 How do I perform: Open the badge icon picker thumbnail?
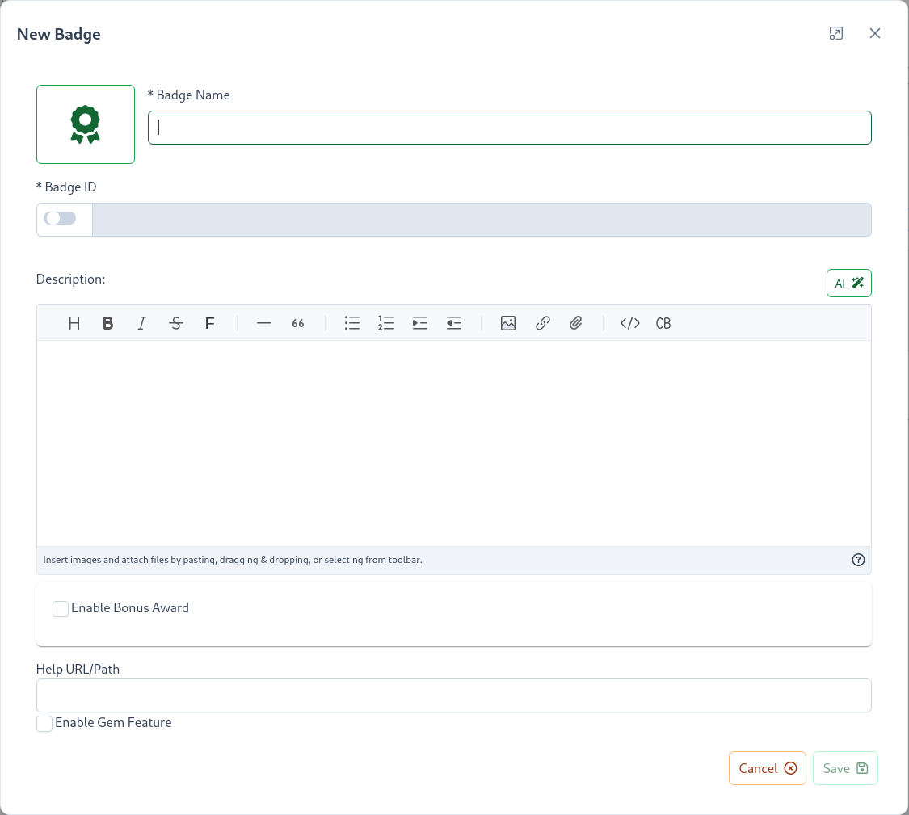pos(86,124)
